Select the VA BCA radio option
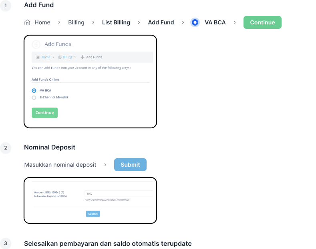 tap(34, 91)
